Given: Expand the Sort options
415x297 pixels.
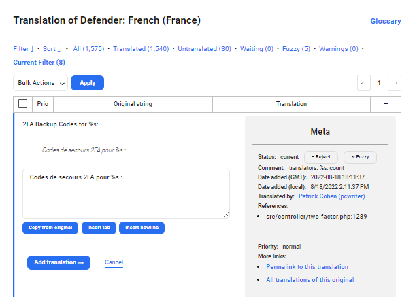Looking at the screenshot, I should click(52, 49).
